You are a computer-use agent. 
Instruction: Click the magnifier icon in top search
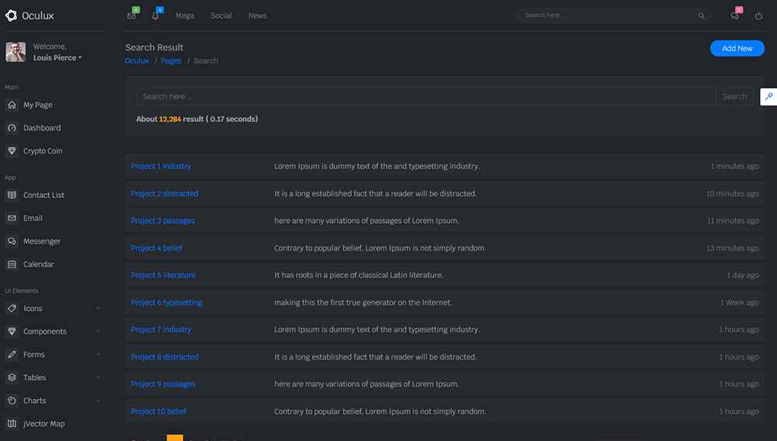tap(702, 16)
